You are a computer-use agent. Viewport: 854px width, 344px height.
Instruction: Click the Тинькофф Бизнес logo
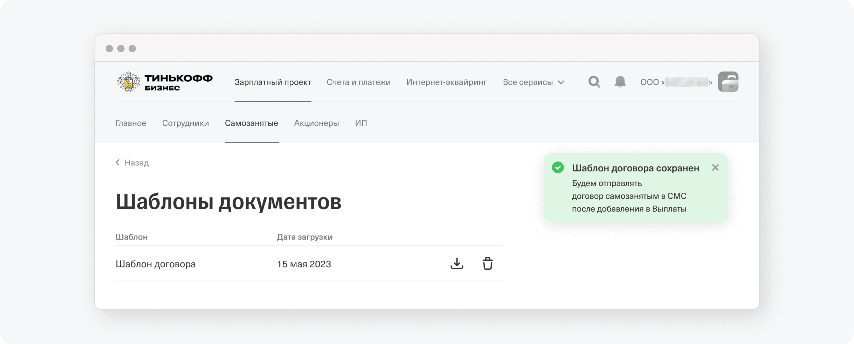[x=165, y=82]
